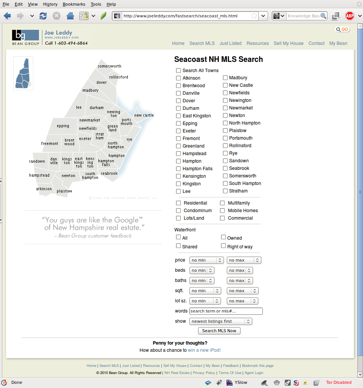Open the lot sz. no max dropdown
Image resolution: width=363 pixels, height=388 pixels.
(242, 301)
